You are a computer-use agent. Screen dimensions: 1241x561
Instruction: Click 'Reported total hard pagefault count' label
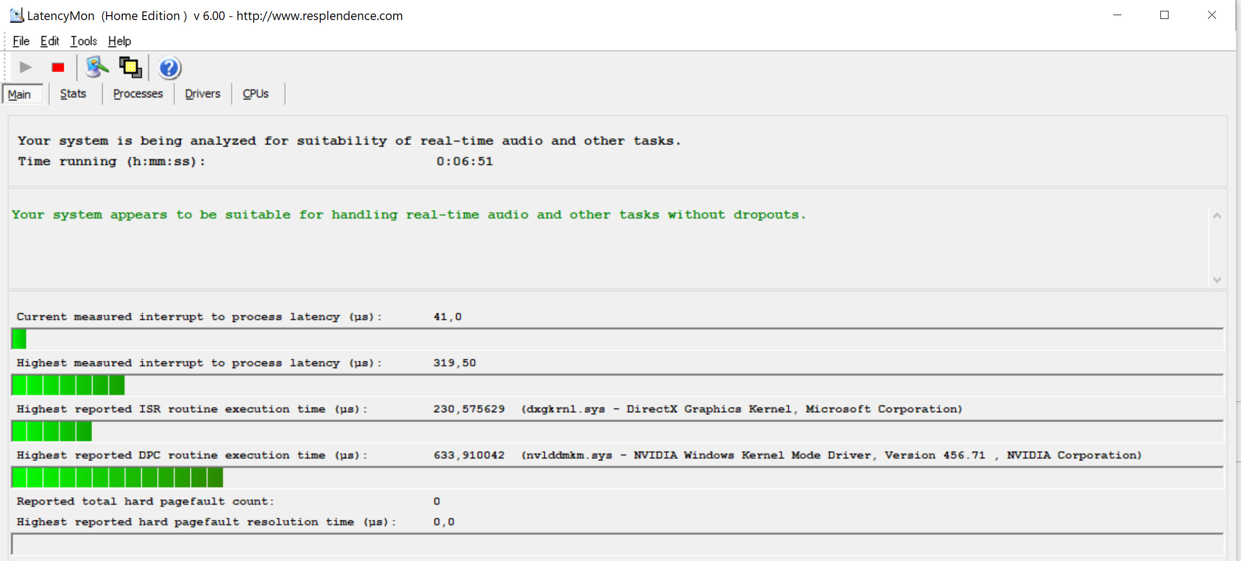[145, 501]
